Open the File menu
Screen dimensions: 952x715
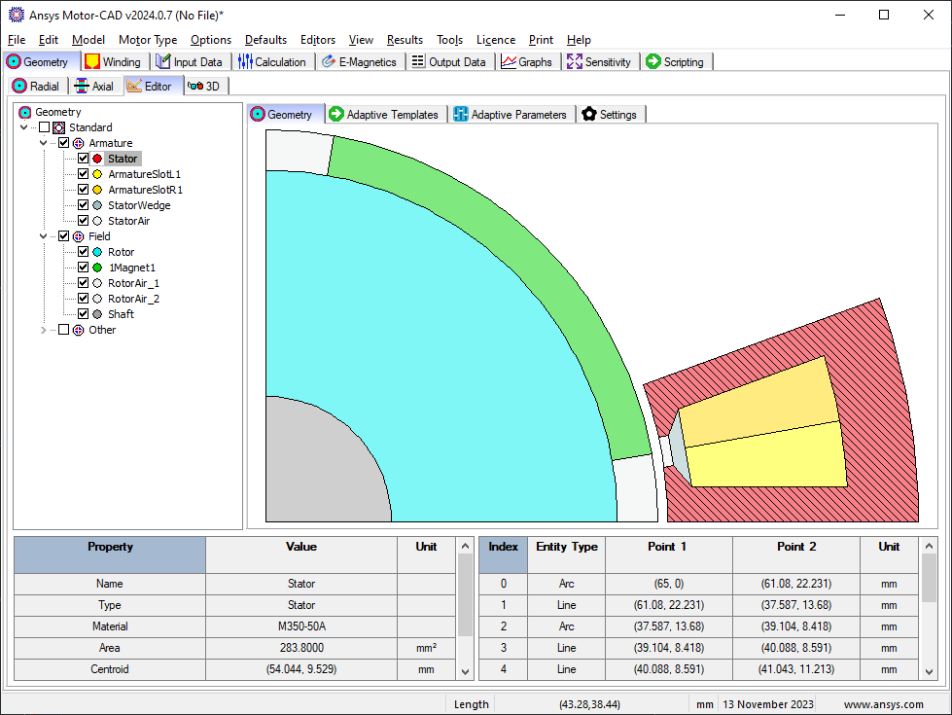[17, 40]
